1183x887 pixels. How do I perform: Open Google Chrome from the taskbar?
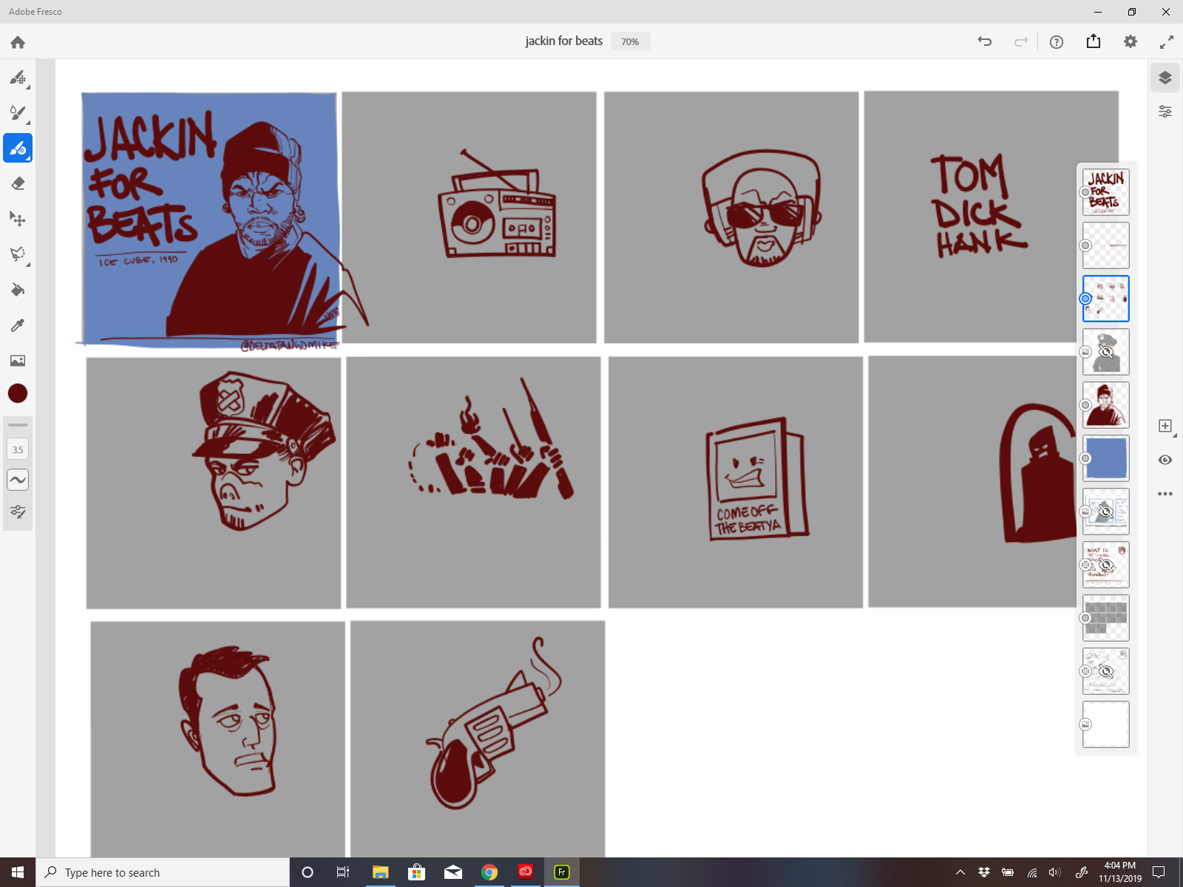[x=489, y=872]
